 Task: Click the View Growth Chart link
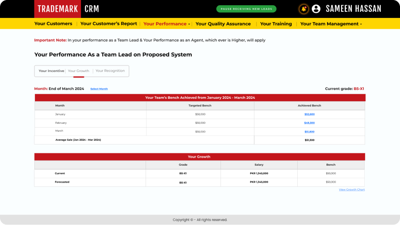[351, 190]
